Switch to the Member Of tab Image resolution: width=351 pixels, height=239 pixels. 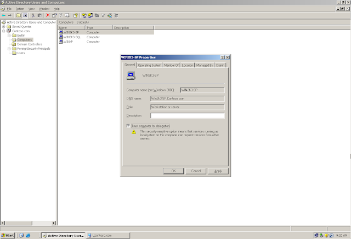(171, 66)
